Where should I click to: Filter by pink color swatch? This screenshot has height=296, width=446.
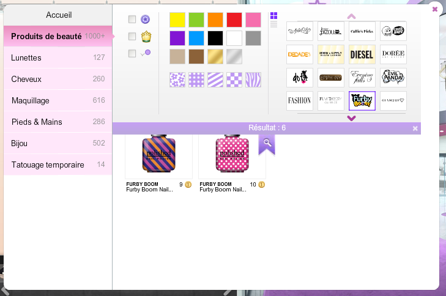pyautogui.click(x=253, y=20)
